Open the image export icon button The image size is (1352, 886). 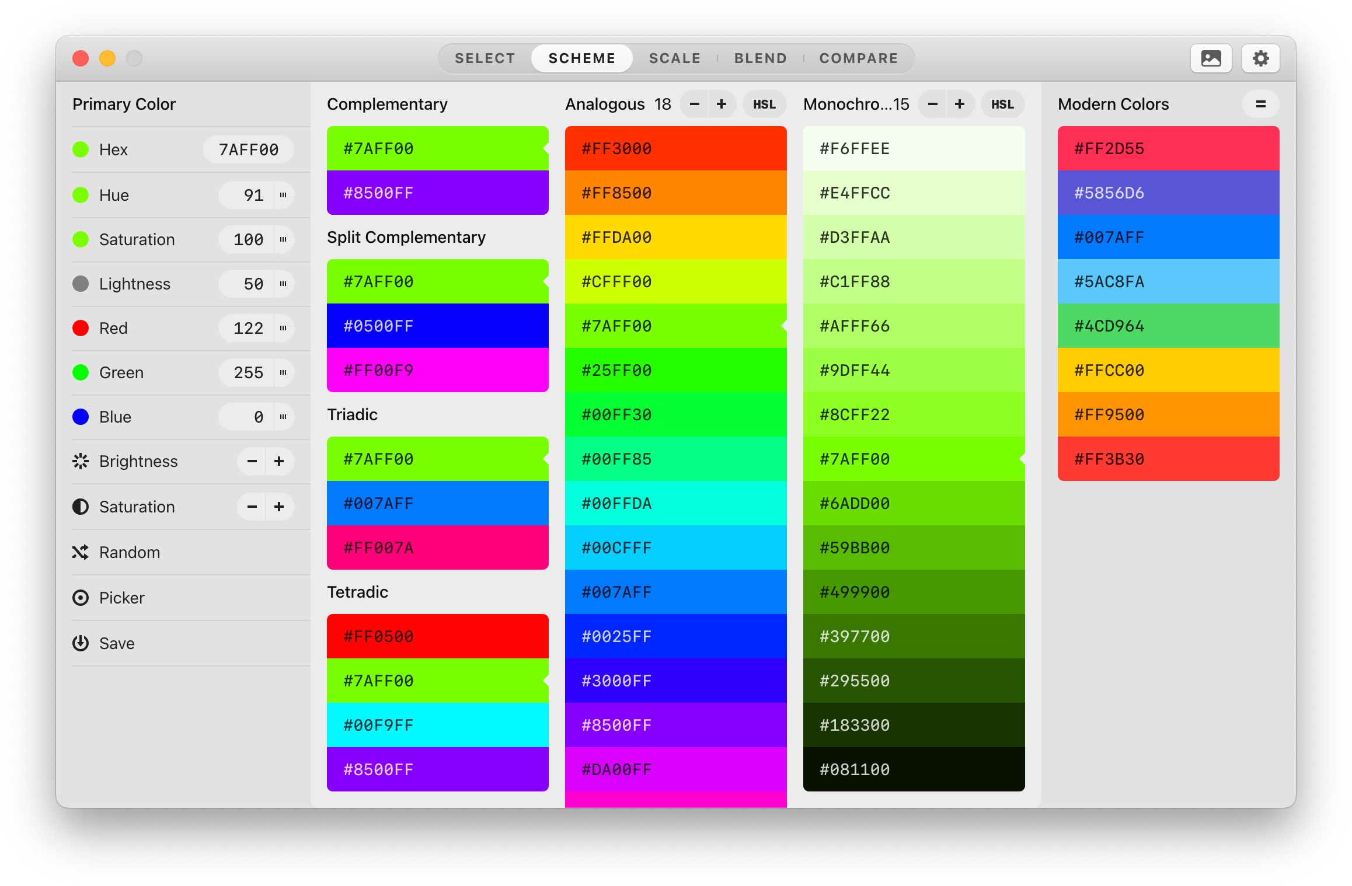(x=1211, y=58)
